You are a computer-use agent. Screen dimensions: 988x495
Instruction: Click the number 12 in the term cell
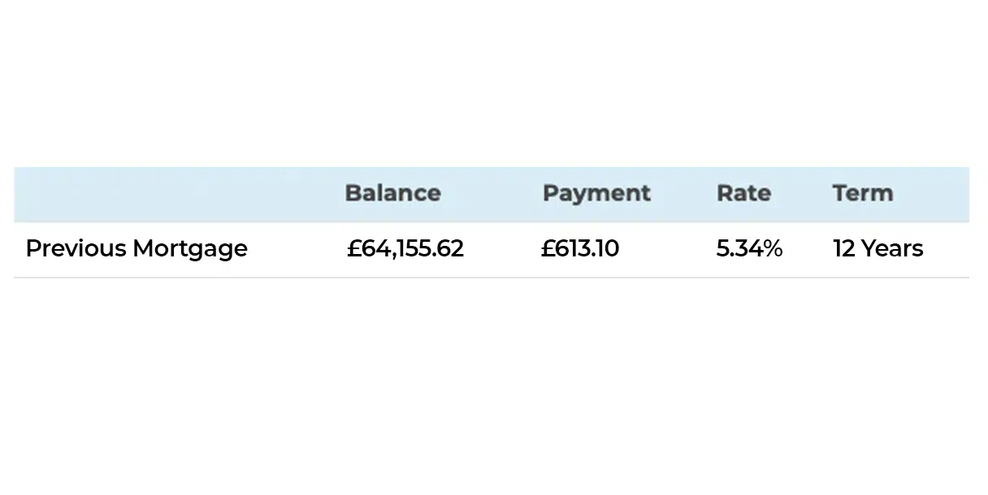coord(844,248)
